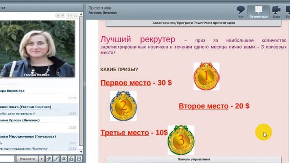Click presenter name under Презентація header
Viewport: 290px width, 163px height.
coord(103,13)
